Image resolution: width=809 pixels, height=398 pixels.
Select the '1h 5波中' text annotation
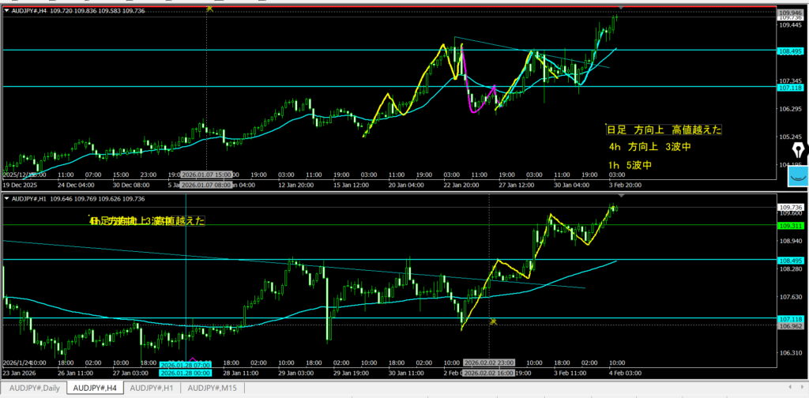[630, 165]
